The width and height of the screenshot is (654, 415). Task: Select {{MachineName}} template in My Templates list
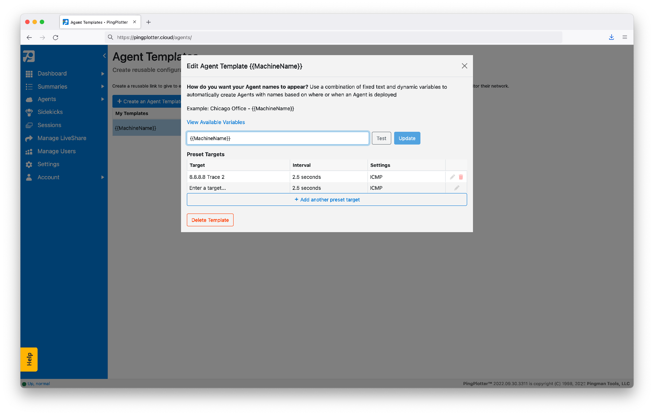tap(147, 128)
